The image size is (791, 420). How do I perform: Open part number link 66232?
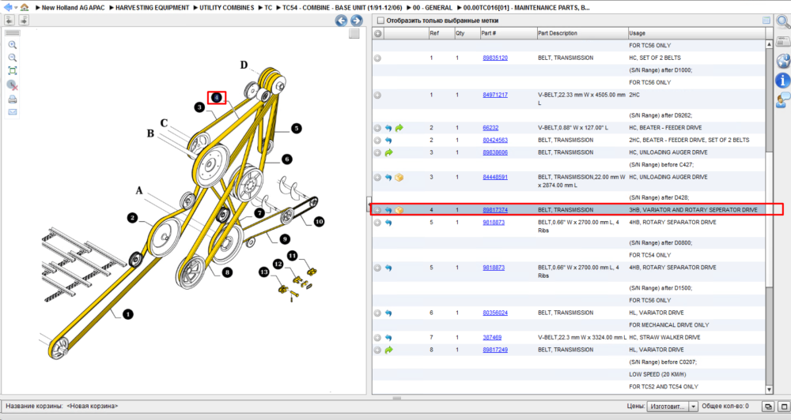490,128
